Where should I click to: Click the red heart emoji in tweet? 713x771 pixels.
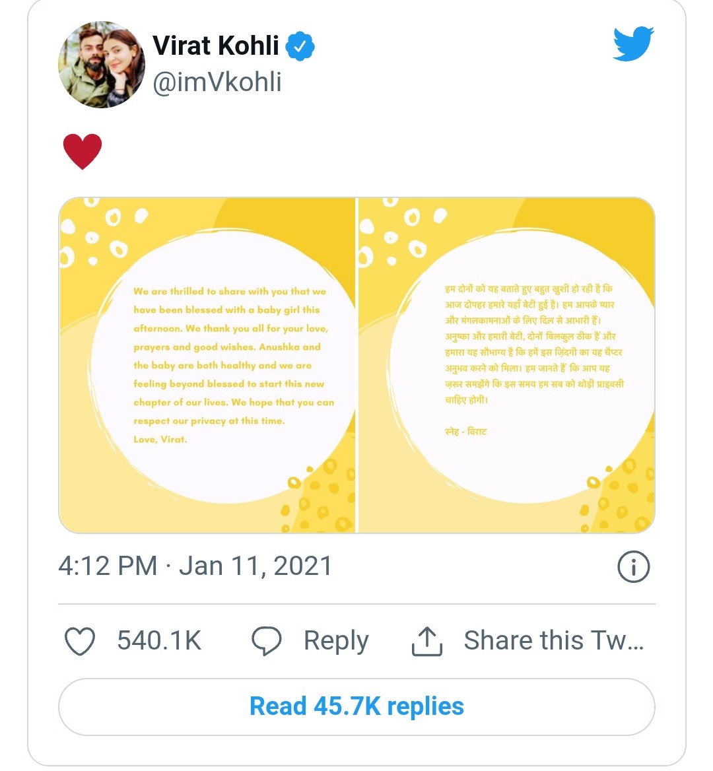pos(83,151)
